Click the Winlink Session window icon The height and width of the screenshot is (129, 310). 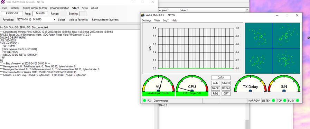pyautogui.click(x=2, y=2)
